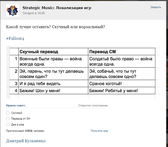
Task: Click the Перевод СМ table header
Action: (x=121, y=52)
